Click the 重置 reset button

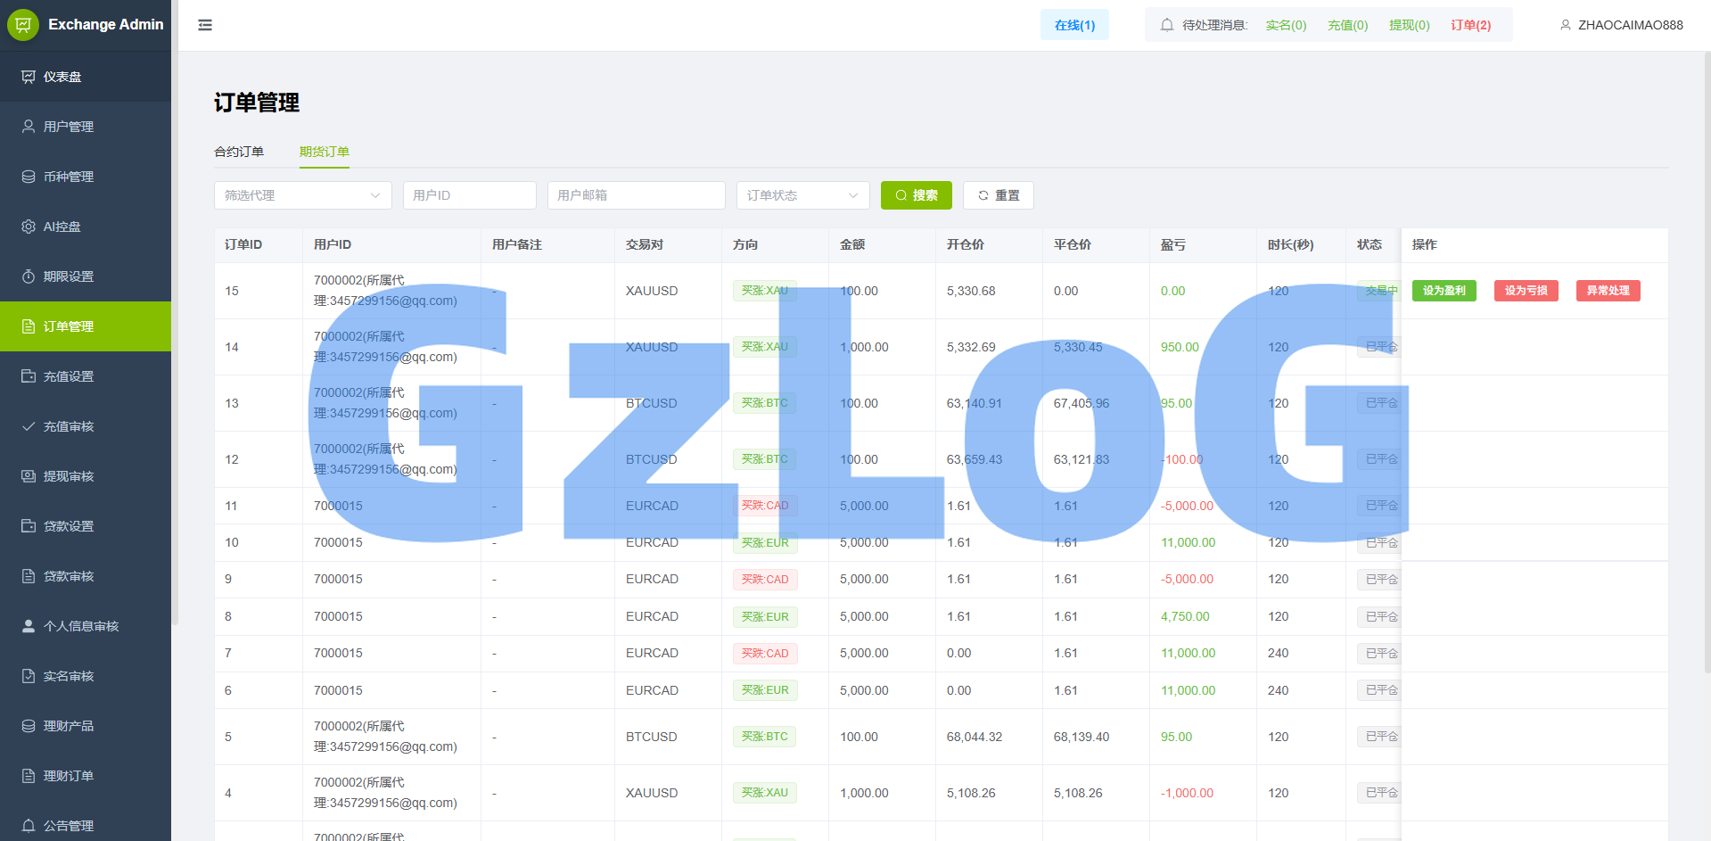pyautogui.click(x=998, y=195)
